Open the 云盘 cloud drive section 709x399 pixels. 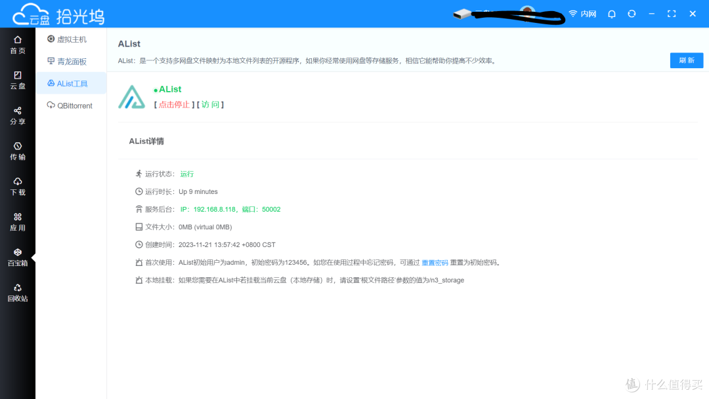18,81
